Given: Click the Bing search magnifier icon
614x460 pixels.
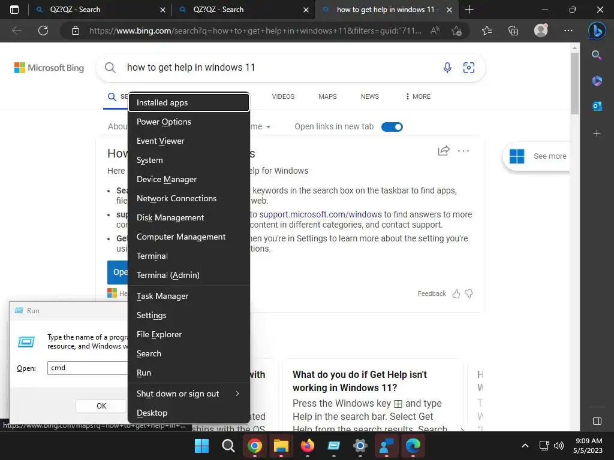Looking at the screenshot, I should coord(110,68).
